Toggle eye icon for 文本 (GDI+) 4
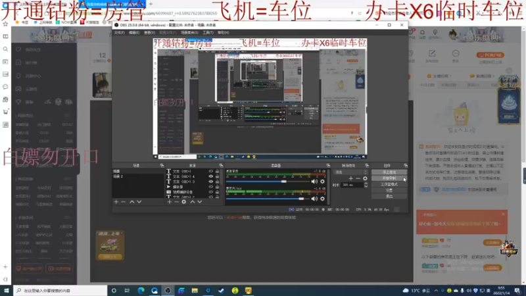Image resolution: width=526 pixels, height=296 pixels. pyautogui.click(x=210, y=176)
